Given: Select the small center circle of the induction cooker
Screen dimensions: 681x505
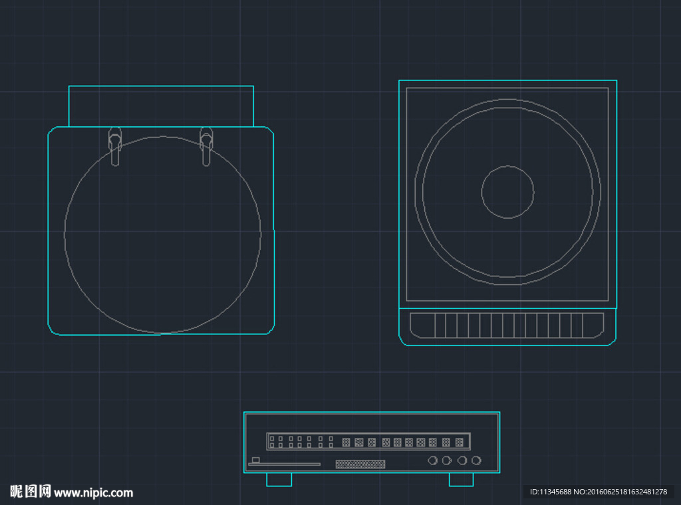Looking at the screenshot, I should pos(507,192).
